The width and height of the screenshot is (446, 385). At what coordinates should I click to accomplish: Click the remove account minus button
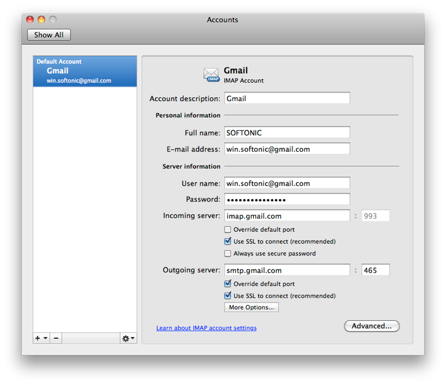[x=56, y=338]
